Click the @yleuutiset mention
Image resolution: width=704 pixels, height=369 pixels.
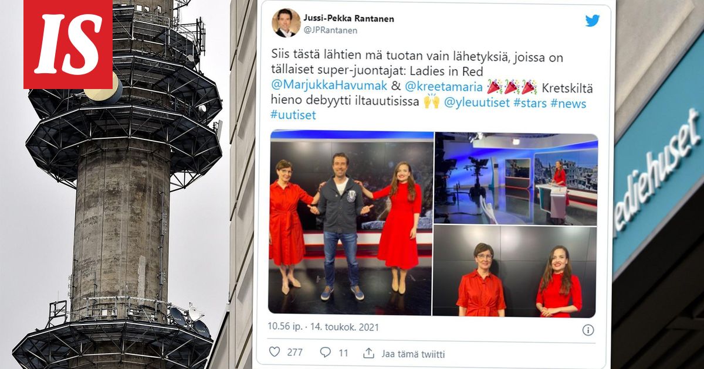pyautogui.click(x=477, y=103)
